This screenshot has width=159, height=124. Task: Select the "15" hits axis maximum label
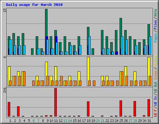[5, 10]
